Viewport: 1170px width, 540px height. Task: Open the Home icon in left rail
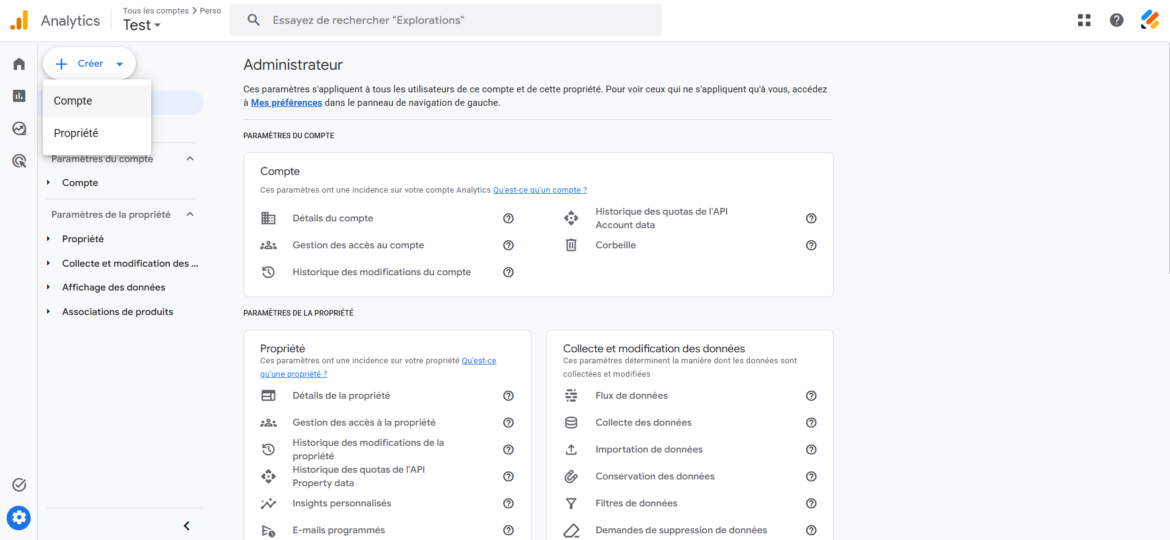[19, 64]
